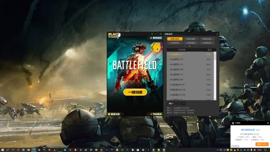Open the Windows Start menu

2,150
